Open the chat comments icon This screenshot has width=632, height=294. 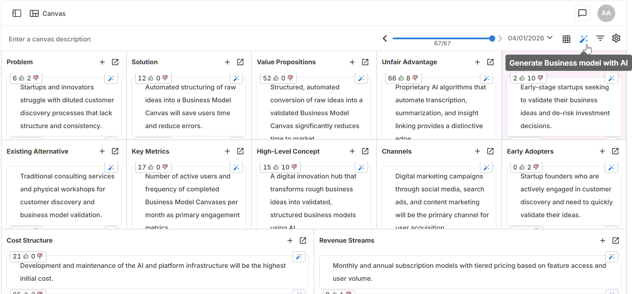pos(582,13)
